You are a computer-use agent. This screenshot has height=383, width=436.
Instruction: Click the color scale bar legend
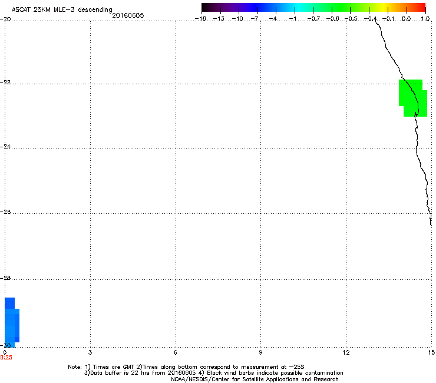(313, 8)
